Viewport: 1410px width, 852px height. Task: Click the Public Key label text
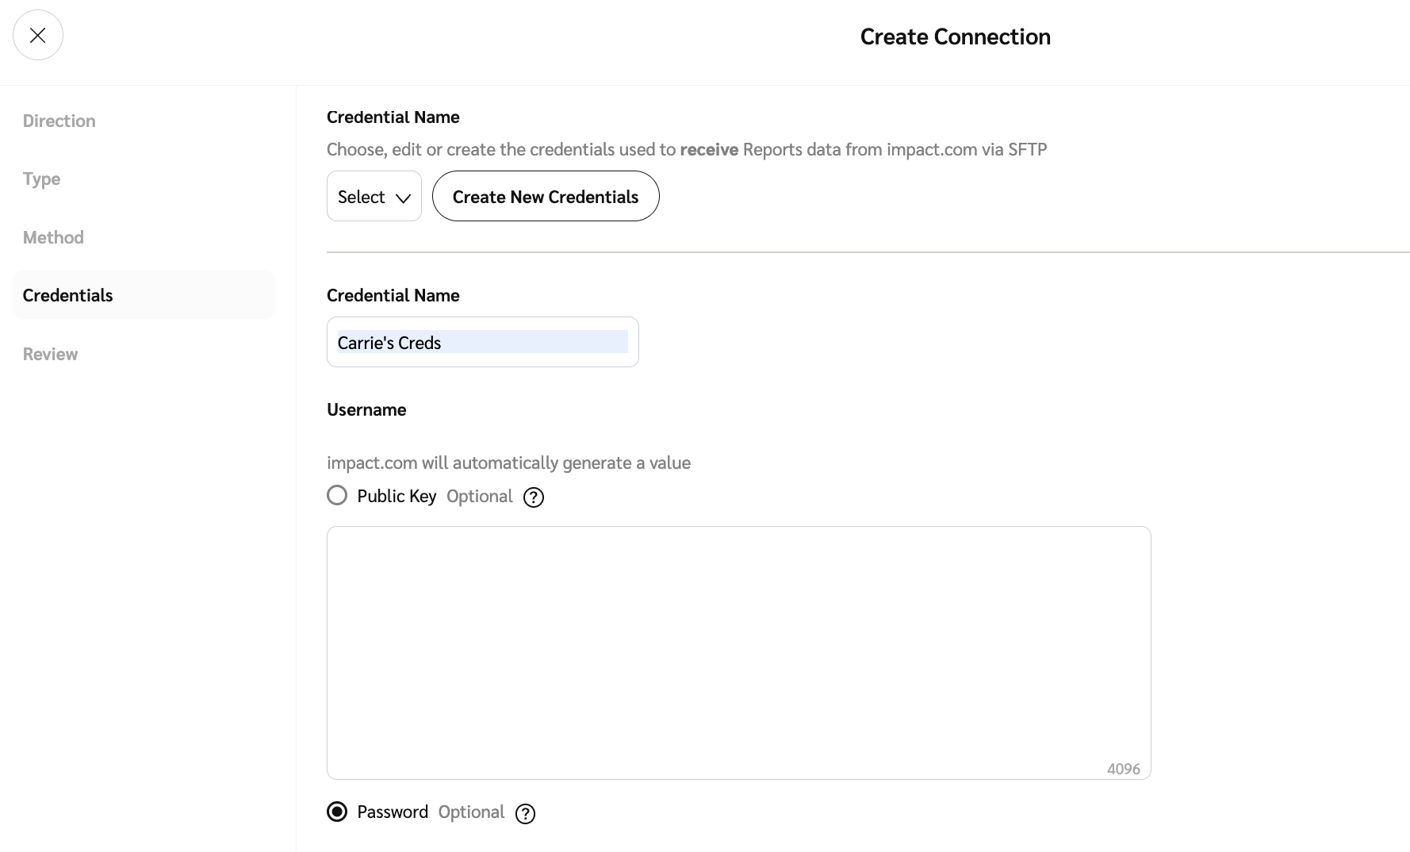click(x=397, y=497)
